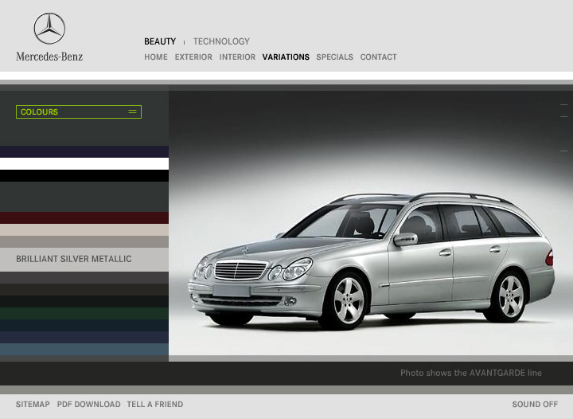
Task: Select the BEAUTY section tab
Action: (160, 41)
